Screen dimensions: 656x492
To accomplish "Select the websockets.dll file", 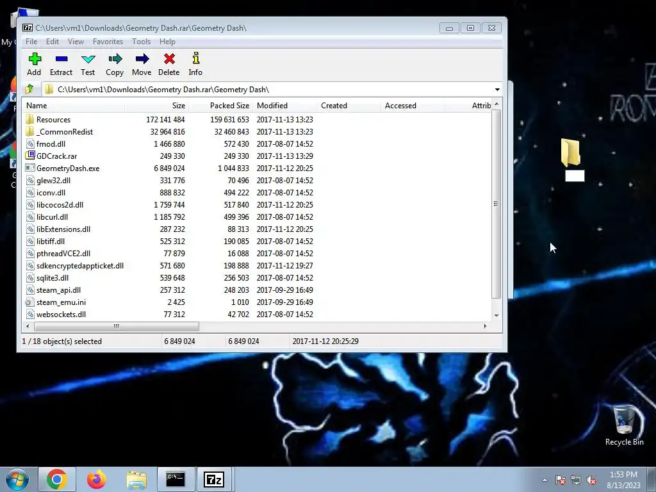I will [61, 314].
